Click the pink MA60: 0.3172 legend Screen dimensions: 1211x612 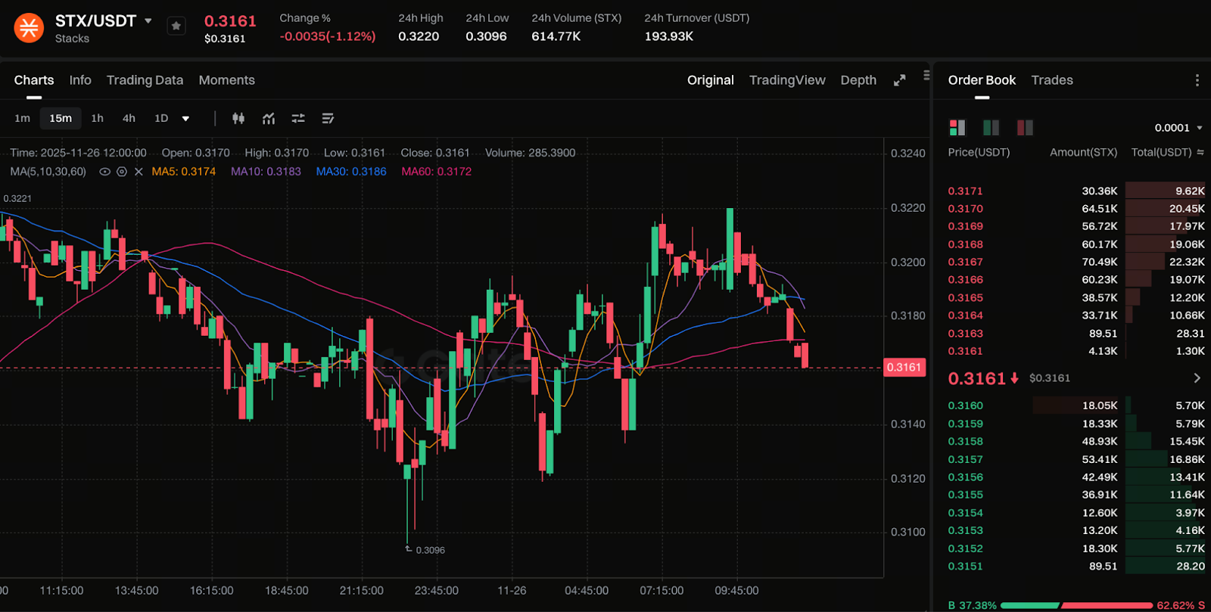tap(437, 172)
